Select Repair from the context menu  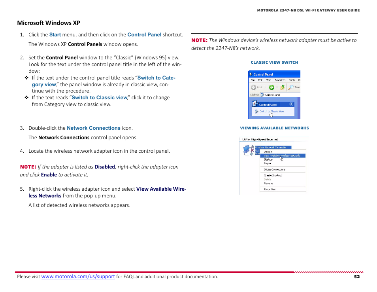(283, 163)
